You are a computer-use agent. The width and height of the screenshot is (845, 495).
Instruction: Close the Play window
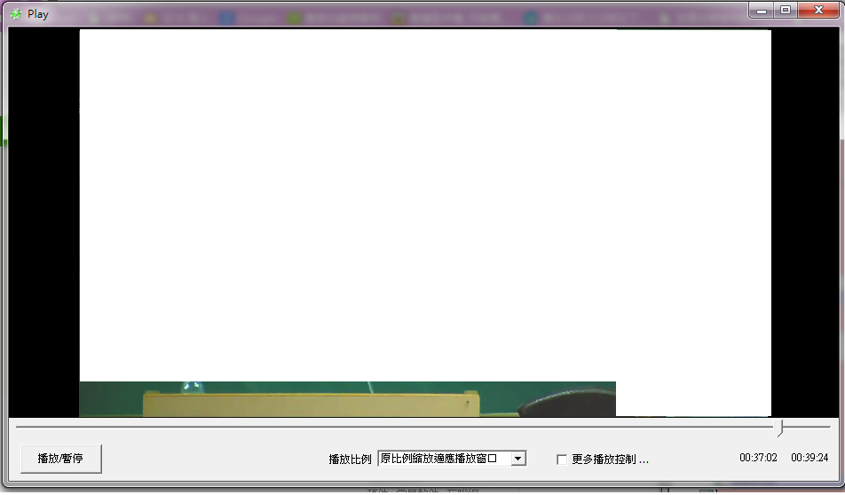coord(818,11)
